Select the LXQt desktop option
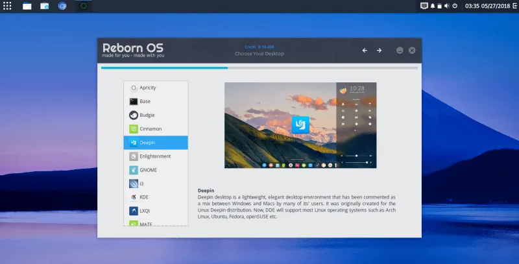The width and height of the screenshot is (519, 264). coord(155,211)
